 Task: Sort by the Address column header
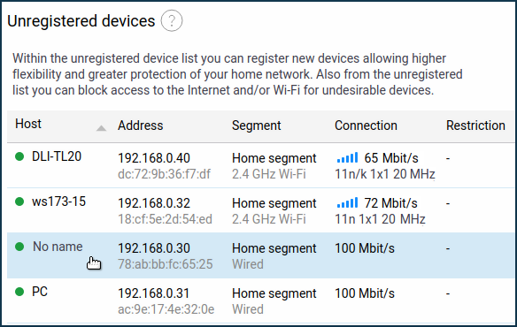[x=141, y=125]
